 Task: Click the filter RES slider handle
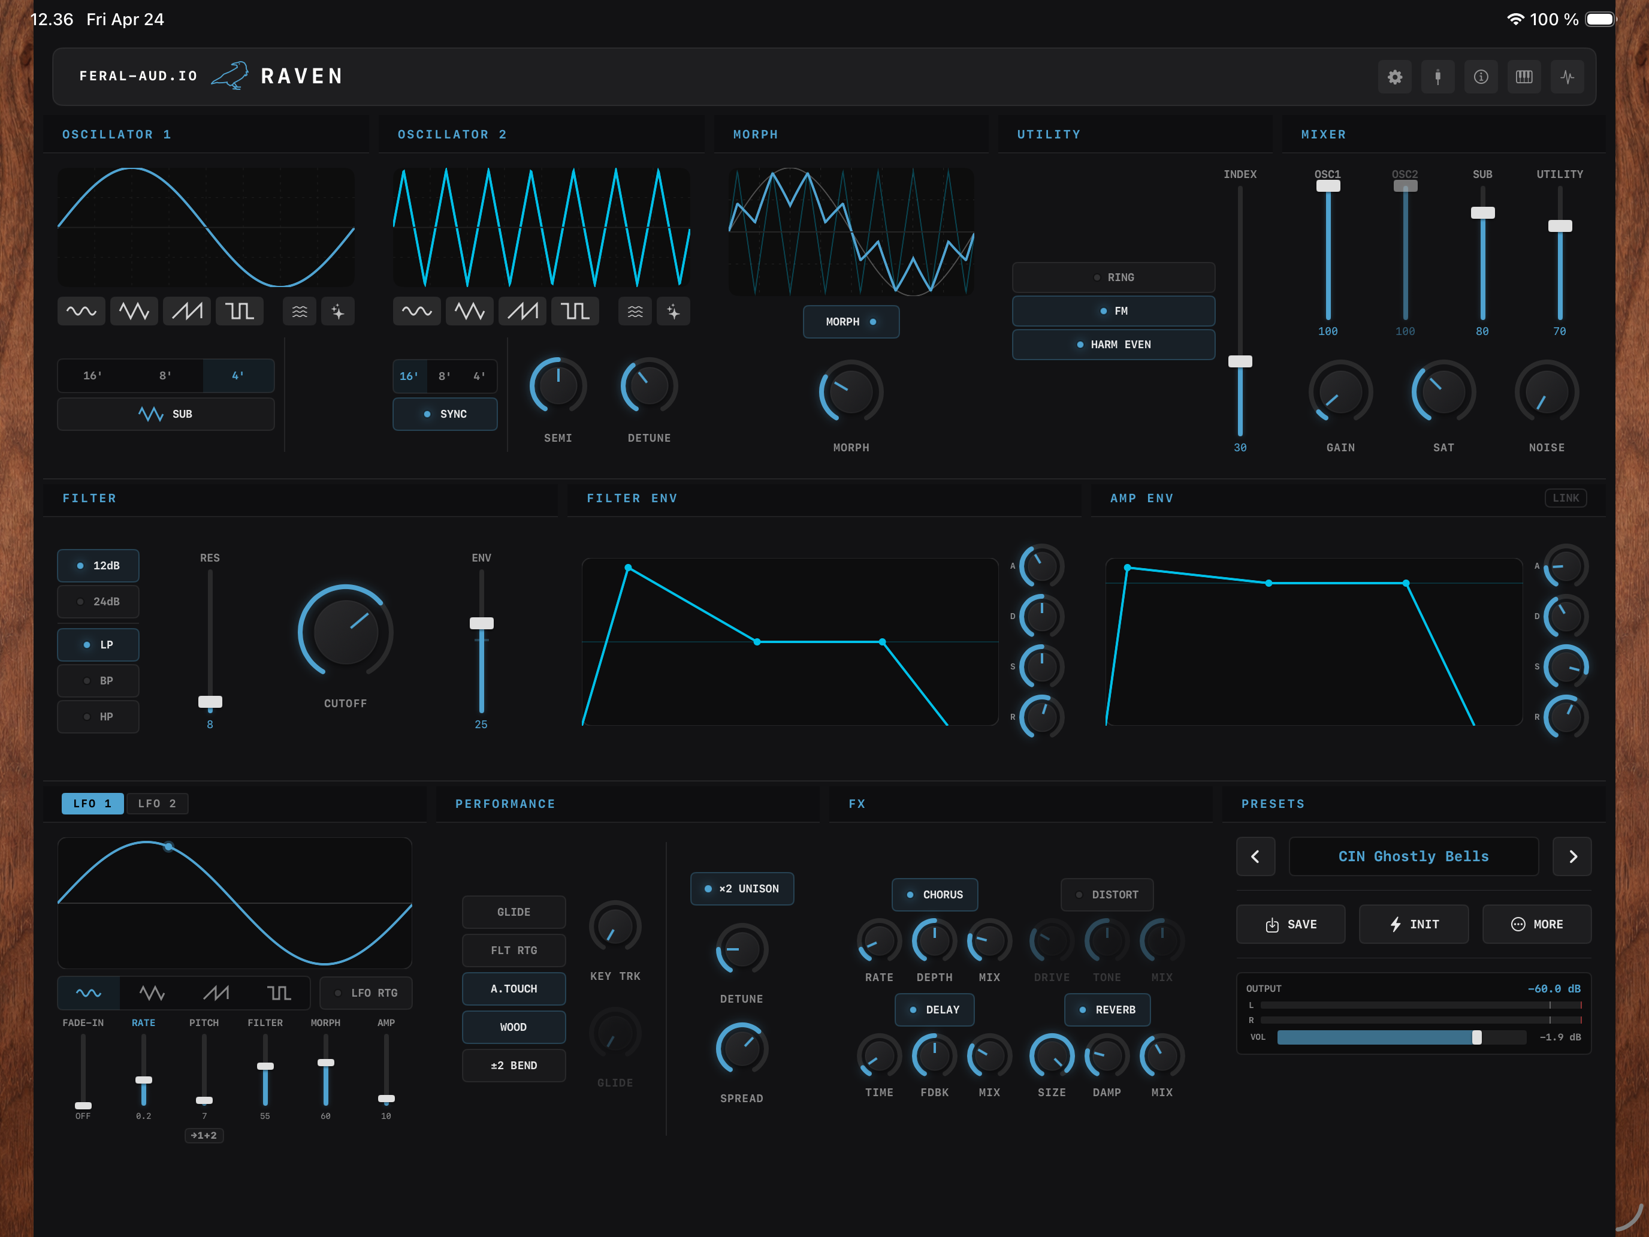click(210, 702)
